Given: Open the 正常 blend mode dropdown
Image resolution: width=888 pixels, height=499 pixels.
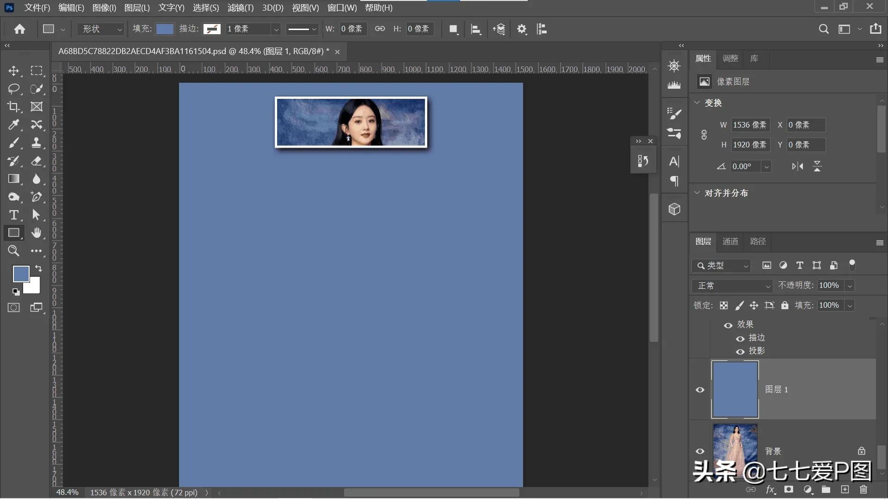Looking at the screenshot, I should point(732,286).
